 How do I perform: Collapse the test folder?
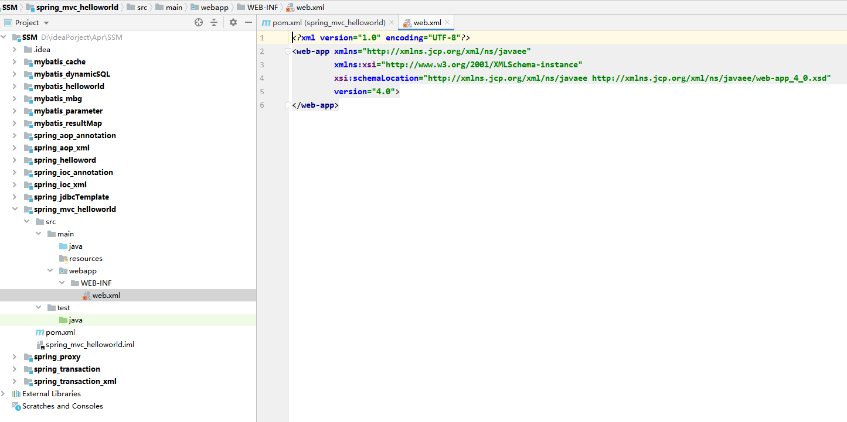click(39, 307)
